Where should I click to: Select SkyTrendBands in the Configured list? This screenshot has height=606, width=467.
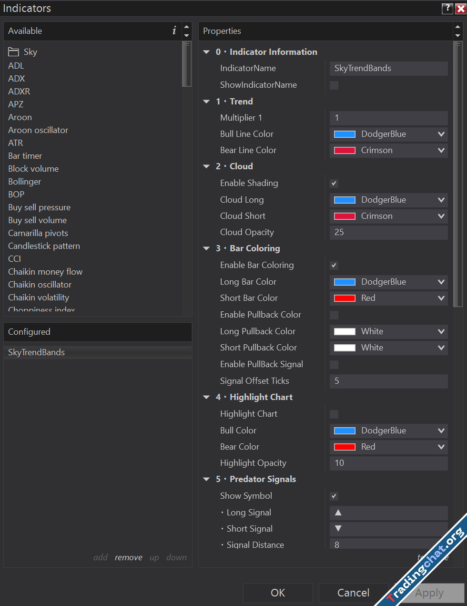tap(37, 352)
